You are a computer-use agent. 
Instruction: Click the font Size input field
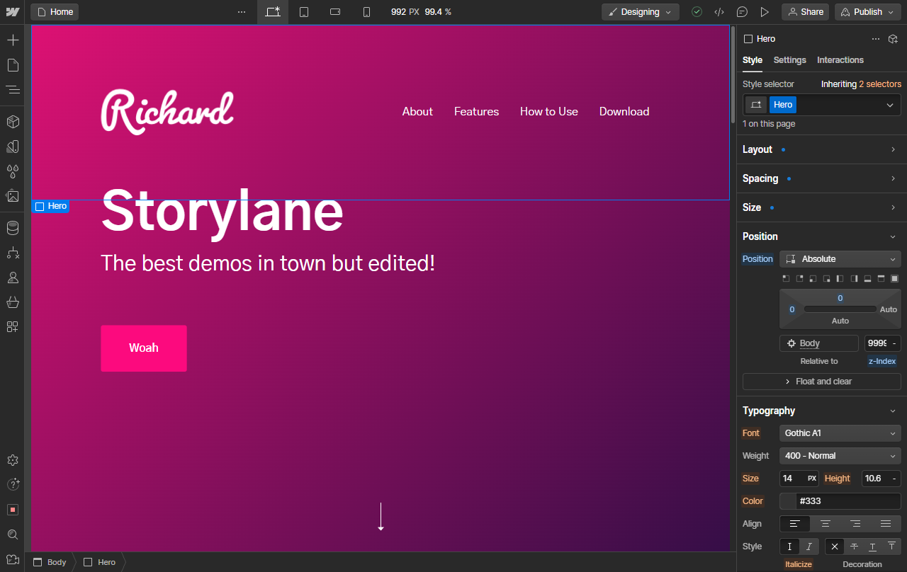[x=799, y=479]
